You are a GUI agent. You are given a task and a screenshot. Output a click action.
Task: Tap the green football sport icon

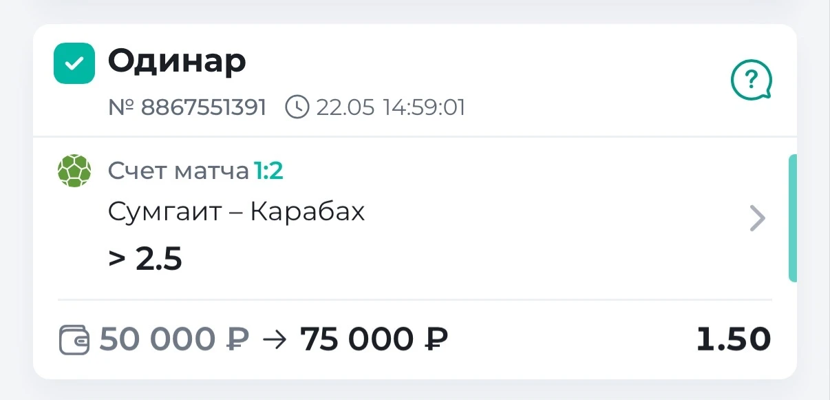pyautogui.click(x=74, y=171)
